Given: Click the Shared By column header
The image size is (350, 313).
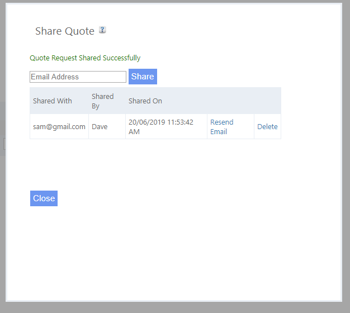Looking at the screenshot, I should coord(102,101).
